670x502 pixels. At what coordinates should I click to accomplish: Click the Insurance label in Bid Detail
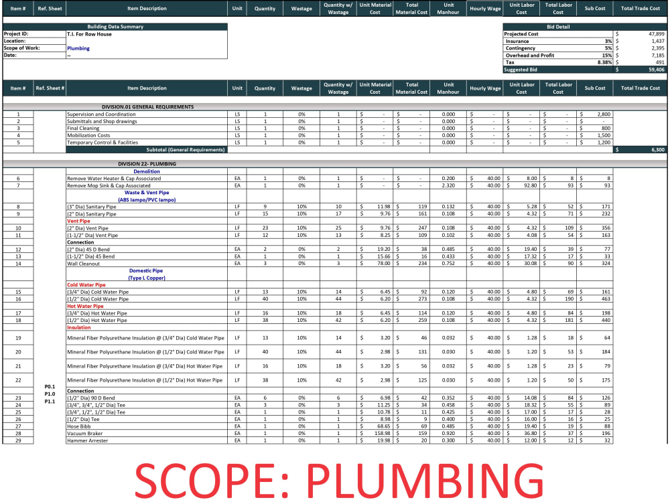point(517,41)
